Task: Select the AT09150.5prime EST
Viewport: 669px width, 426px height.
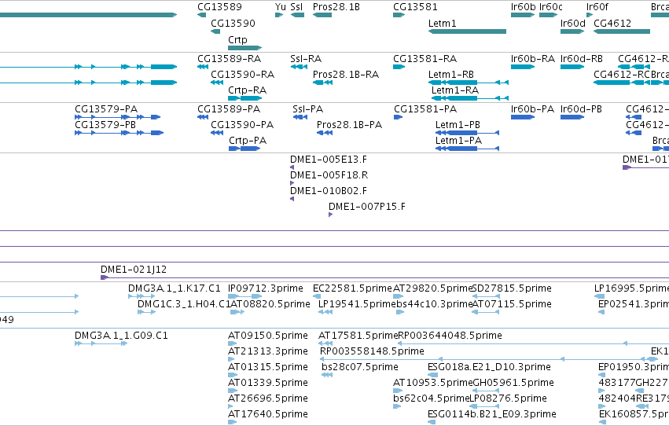Action: (233, 343)
